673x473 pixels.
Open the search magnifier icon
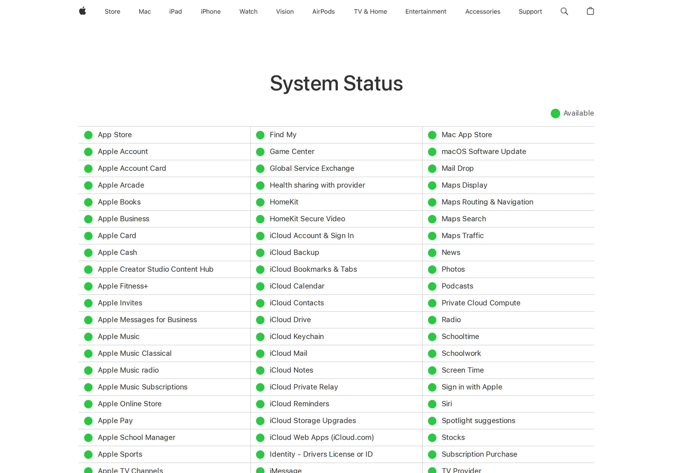564,11
